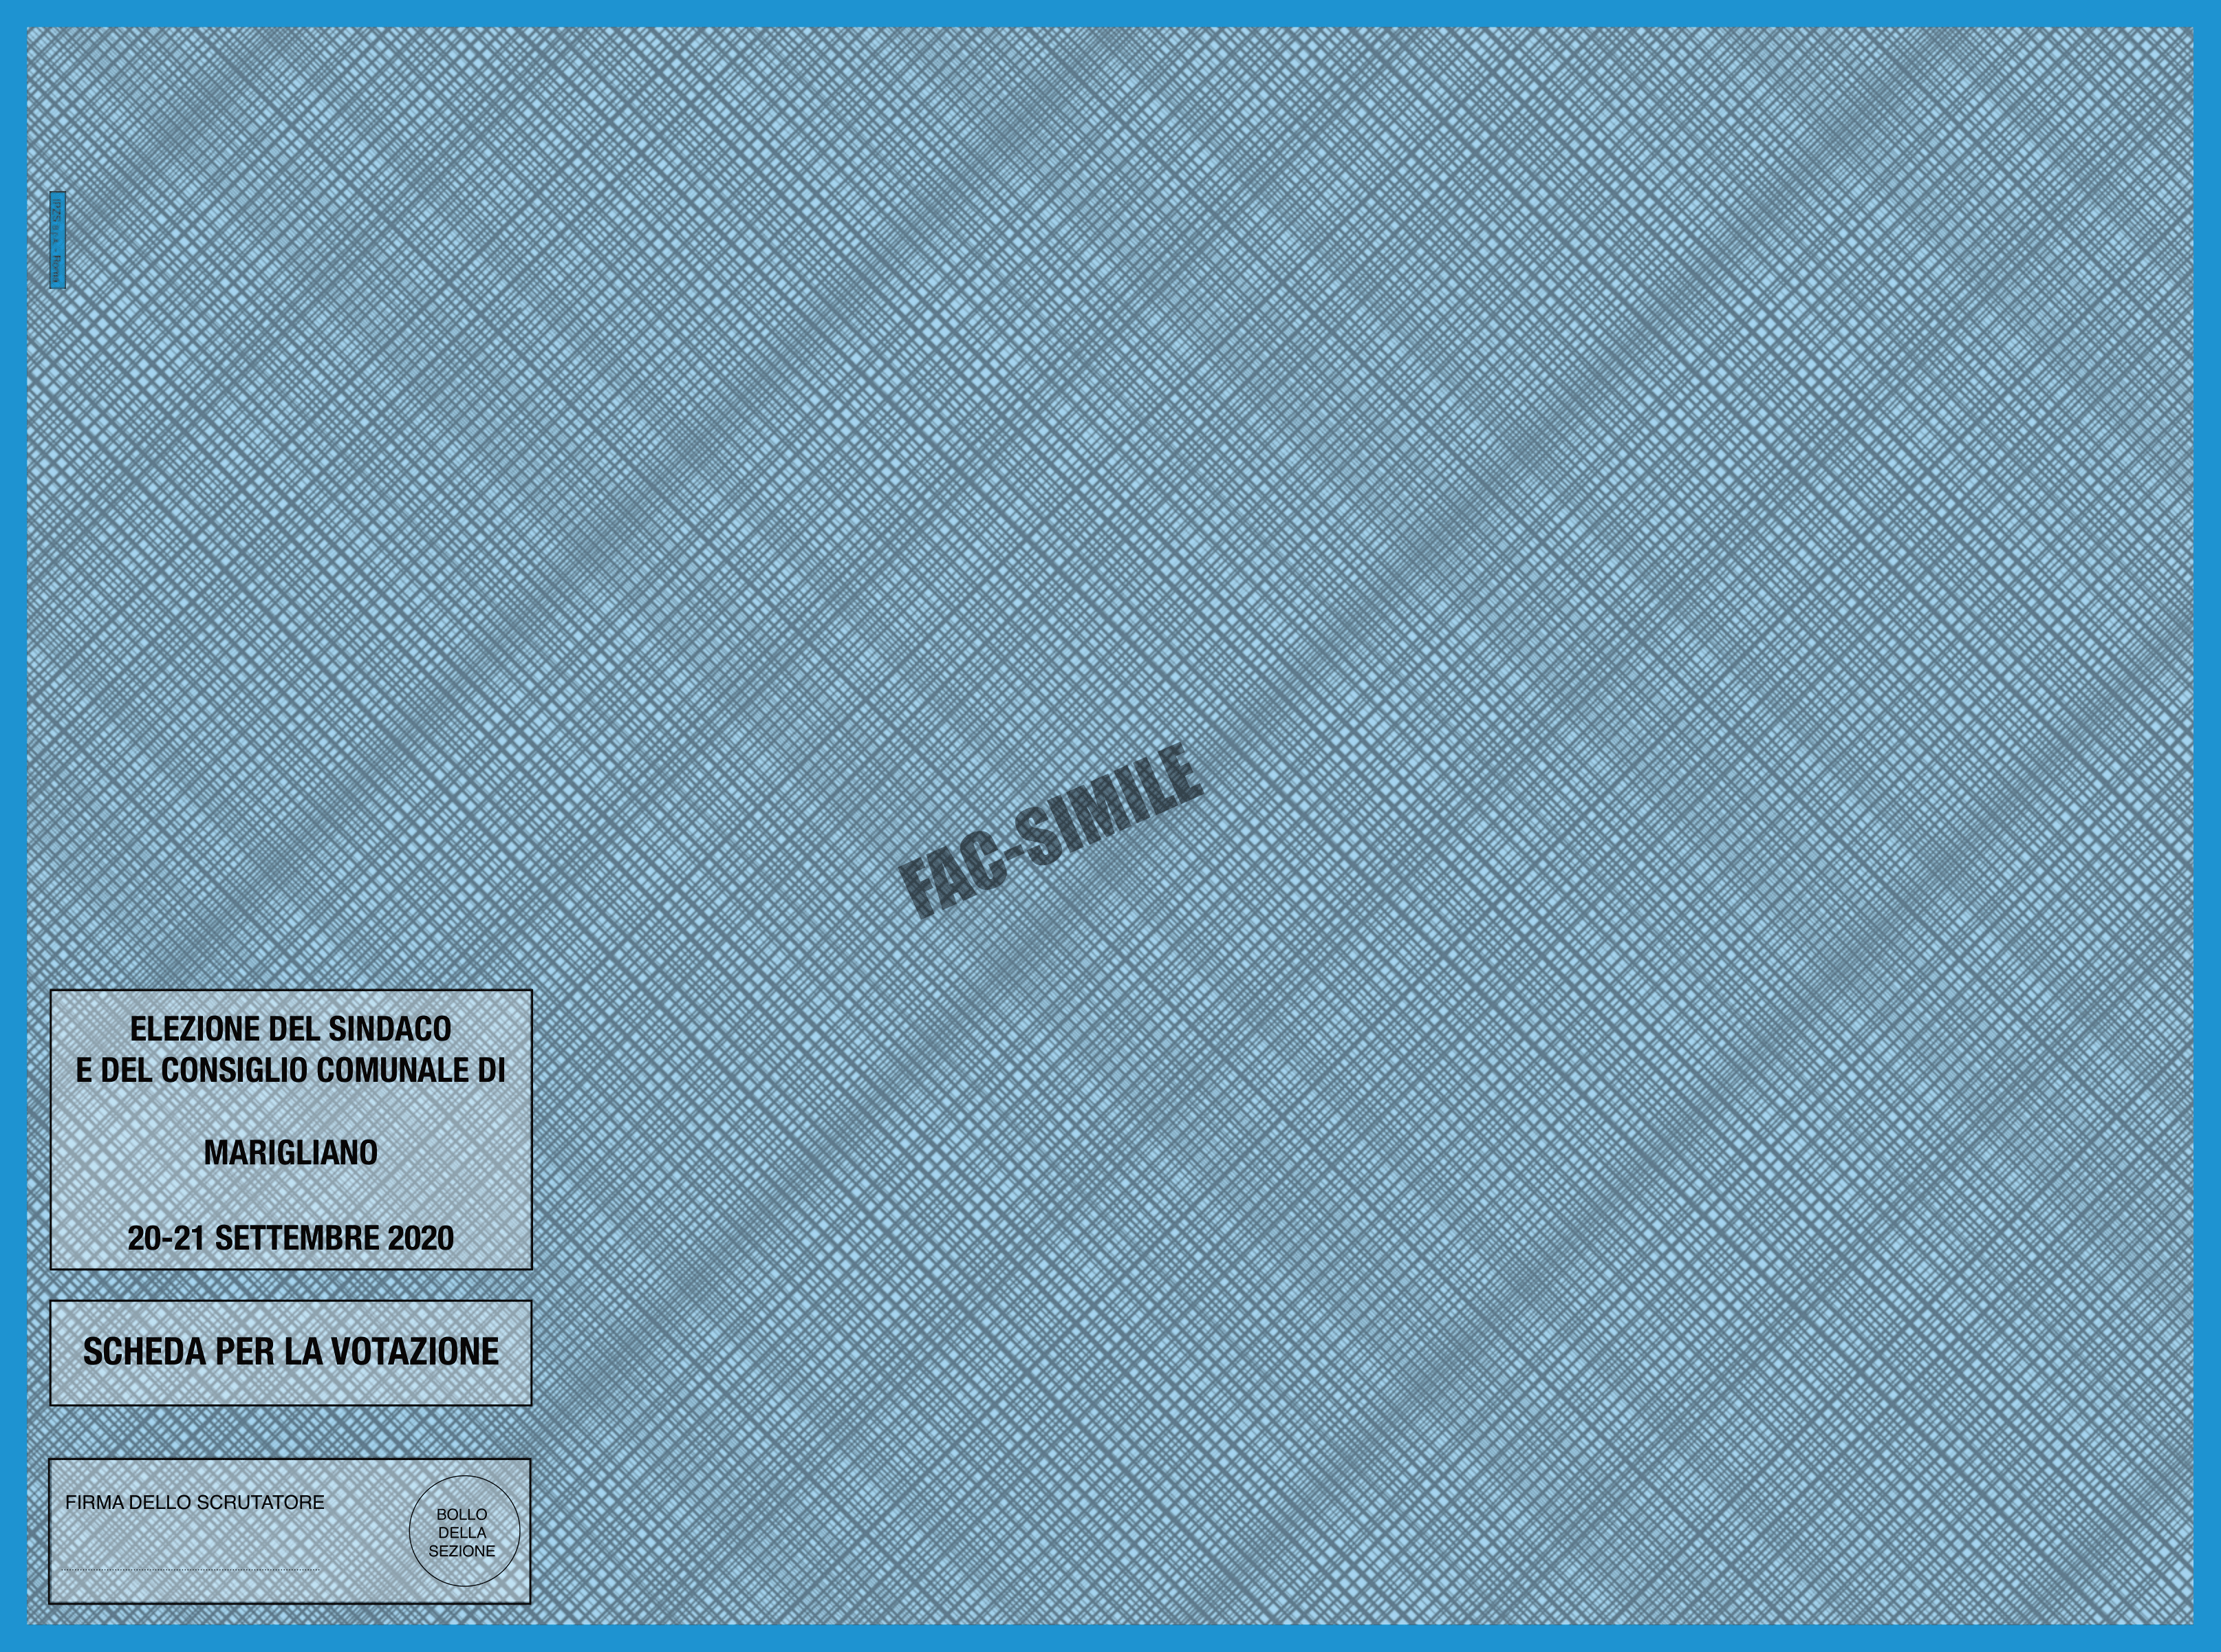Viewport: 2221px width, 1652px height.
Task: Click the SIMILE part of the watermark
Action: 1112,804
